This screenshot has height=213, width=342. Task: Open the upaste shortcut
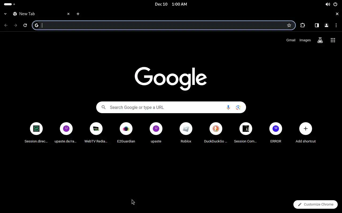pyautogui.click(x=156, y=133)
